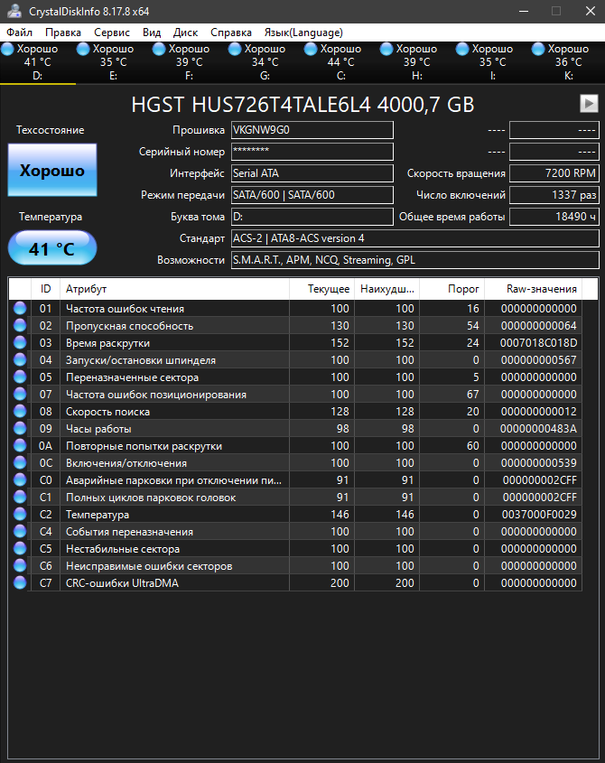The width and height of the screenshot is (605, 763).
Task: Click the status orb for attribute 07
Action: click(20, 395)
